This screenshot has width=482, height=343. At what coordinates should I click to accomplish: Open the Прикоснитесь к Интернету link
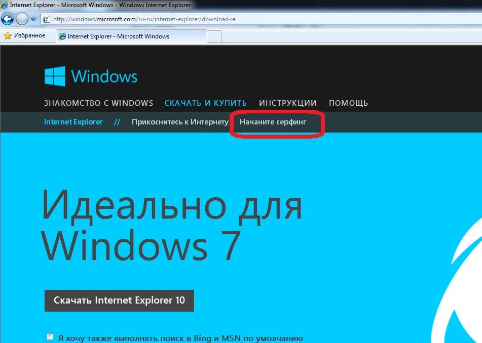(x=180, y=122)
